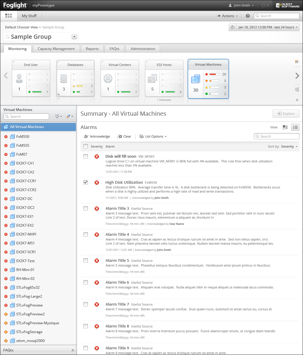Switch to the compact tile view icon

click(x=285, y=127)
